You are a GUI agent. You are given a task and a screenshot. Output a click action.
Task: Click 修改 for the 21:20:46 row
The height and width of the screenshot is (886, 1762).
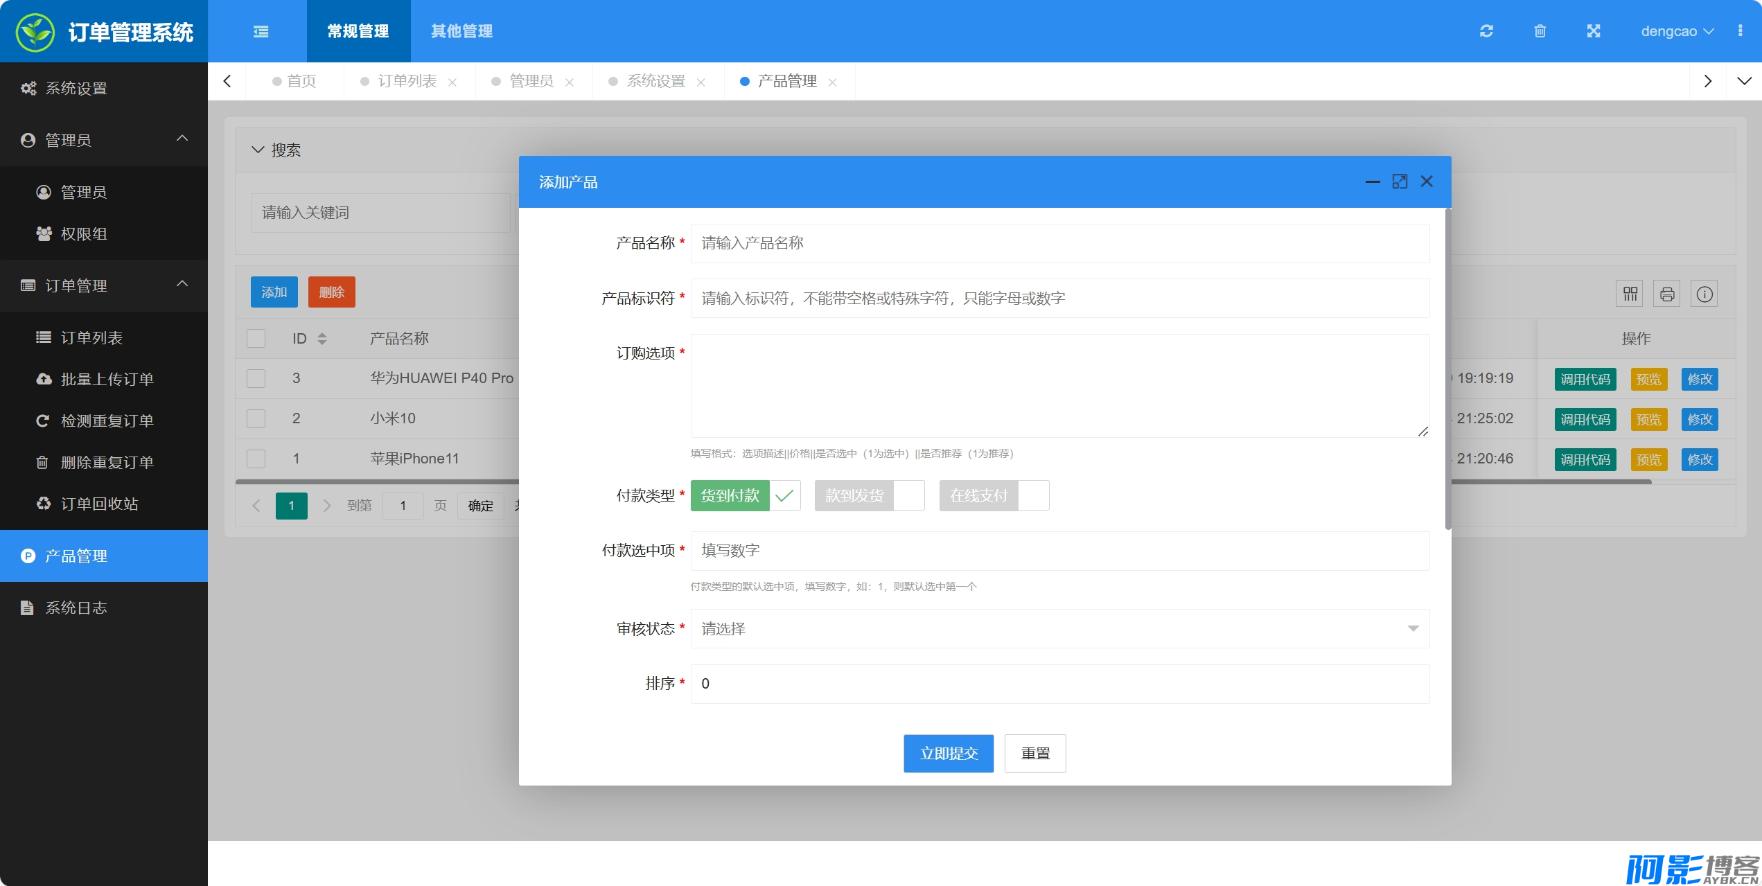pyautogui.click(x=1700, y=459)
